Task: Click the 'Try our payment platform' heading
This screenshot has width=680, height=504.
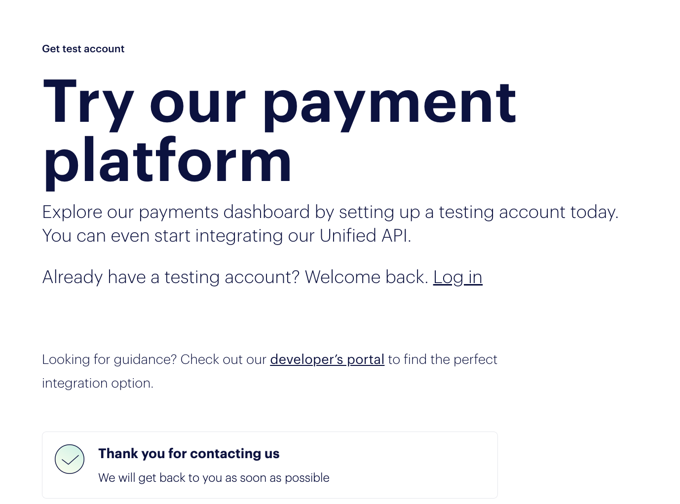Action: tap(279, 132)
